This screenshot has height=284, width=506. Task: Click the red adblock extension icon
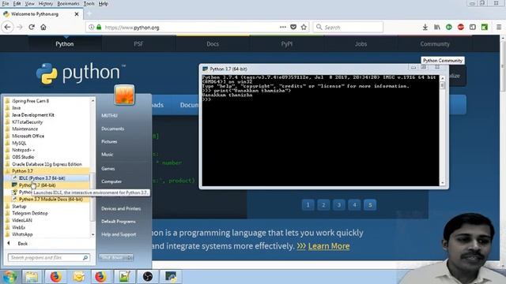click(x=460, y=27)
